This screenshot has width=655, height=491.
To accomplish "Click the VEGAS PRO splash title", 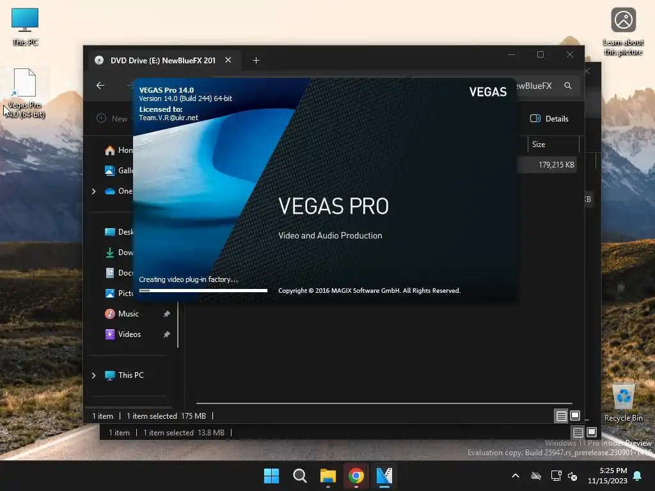I will pyautogui.click(x=333, y=207).
